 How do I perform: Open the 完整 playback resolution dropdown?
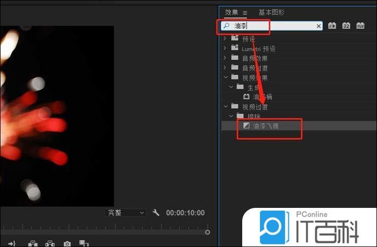click(x=125, y=213)
